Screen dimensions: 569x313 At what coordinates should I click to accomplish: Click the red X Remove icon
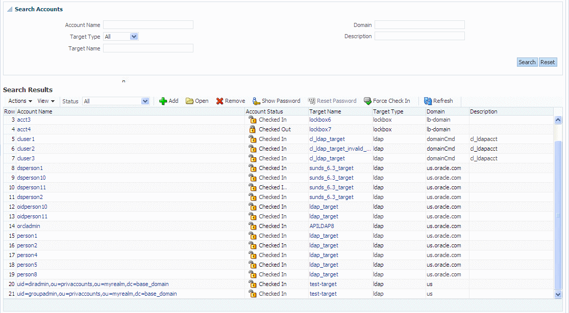click(x=219, y=101)
